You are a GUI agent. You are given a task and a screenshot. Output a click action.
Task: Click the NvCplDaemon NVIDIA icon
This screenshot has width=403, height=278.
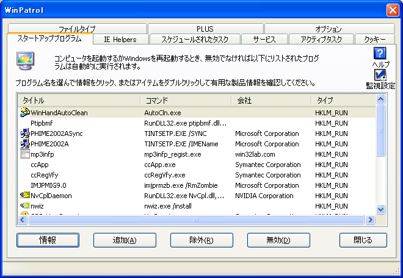(x=25, y=196)
